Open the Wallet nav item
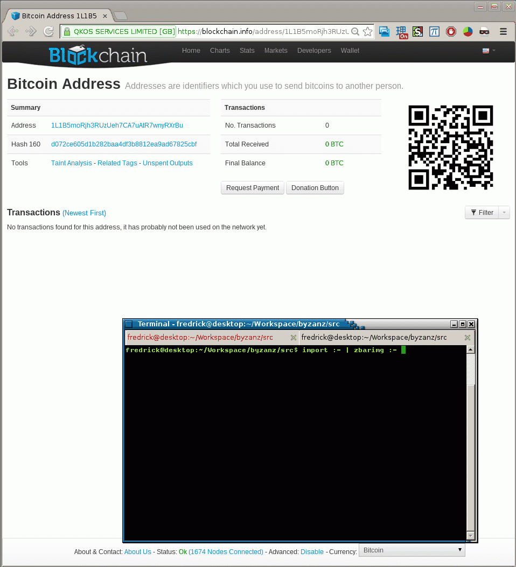This screenshot has height=567, width=516. point(350,51)
